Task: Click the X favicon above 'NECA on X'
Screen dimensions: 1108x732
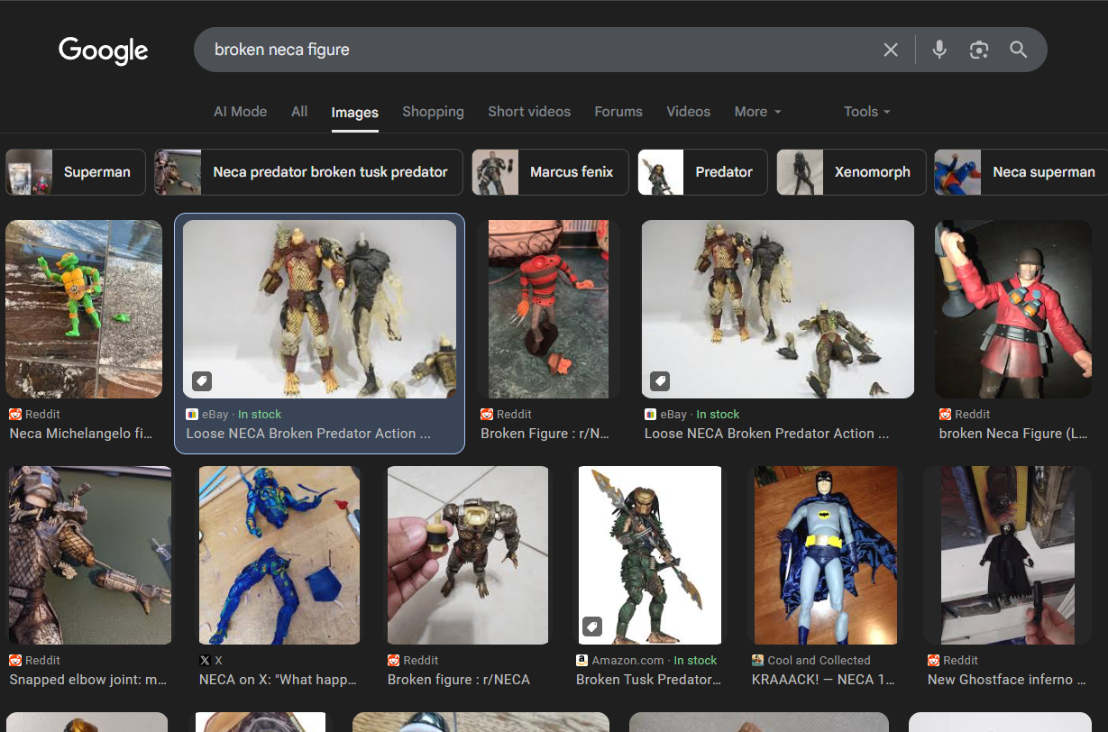Action: (x=205, y=661)
